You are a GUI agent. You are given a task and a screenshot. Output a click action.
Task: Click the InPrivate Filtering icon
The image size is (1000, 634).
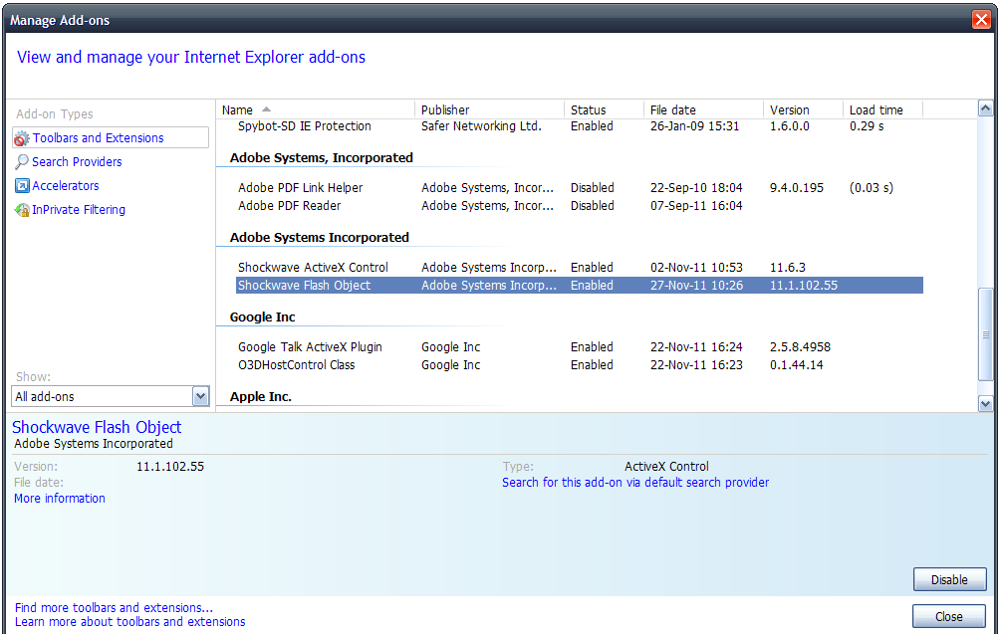[22, 210]
